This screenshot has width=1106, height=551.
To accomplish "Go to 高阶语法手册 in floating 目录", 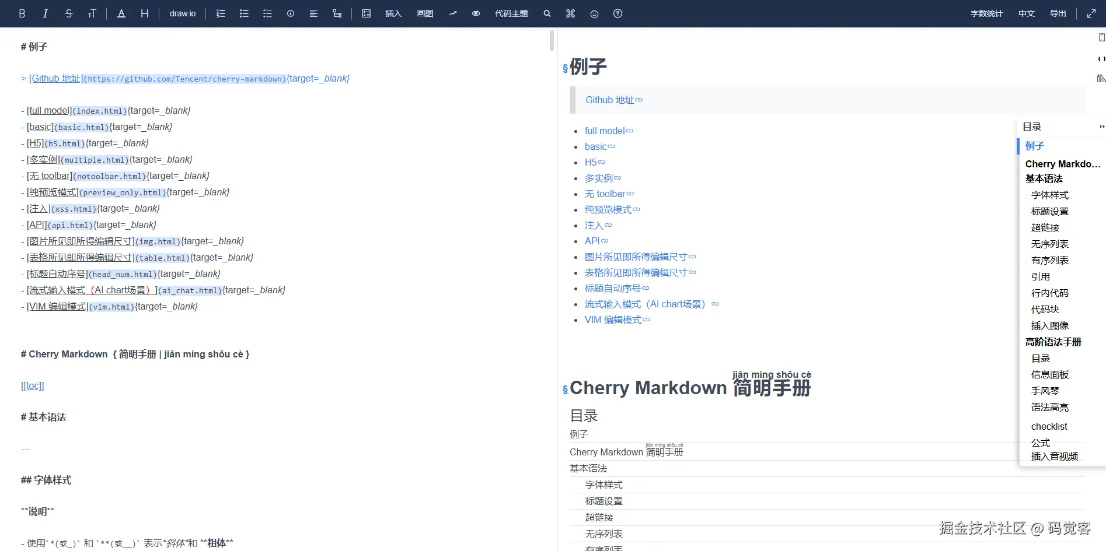I will 1053,342.
